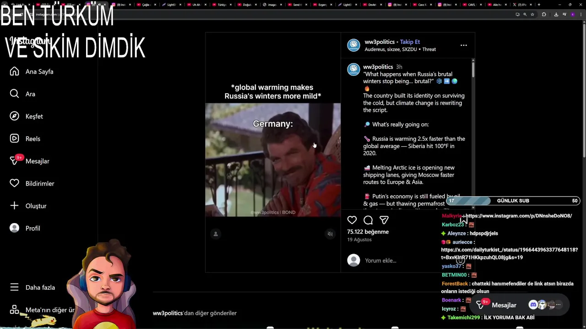
Task: Open the post's three-dot options menu
Action: pos(464,45)
